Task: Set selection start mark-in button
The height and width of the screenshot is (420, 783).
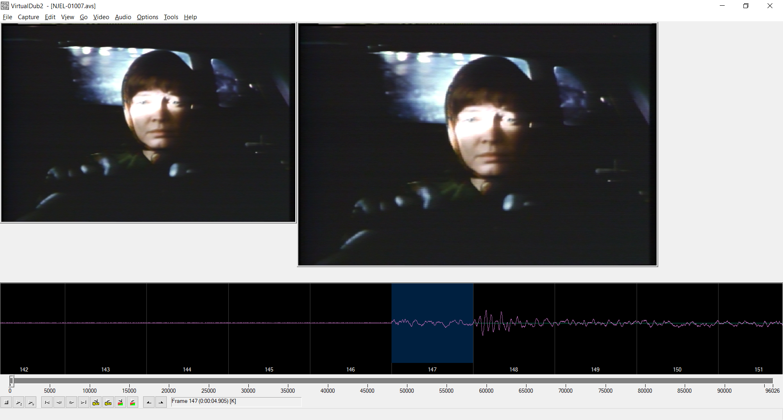Action: pos(149,402)
